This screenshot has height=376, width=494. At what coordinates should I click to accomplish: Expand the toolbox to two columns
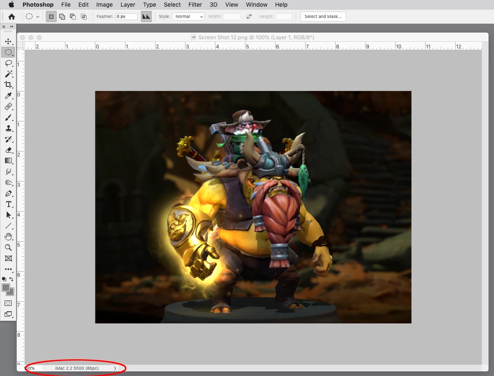(x=12, y=26)
